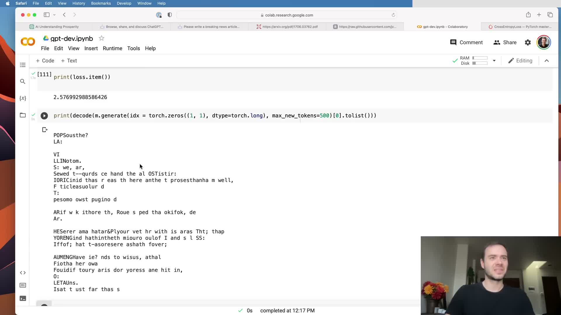
Task: Open the command palette icon
Action: pyautogui.click(x=23, y=285)
